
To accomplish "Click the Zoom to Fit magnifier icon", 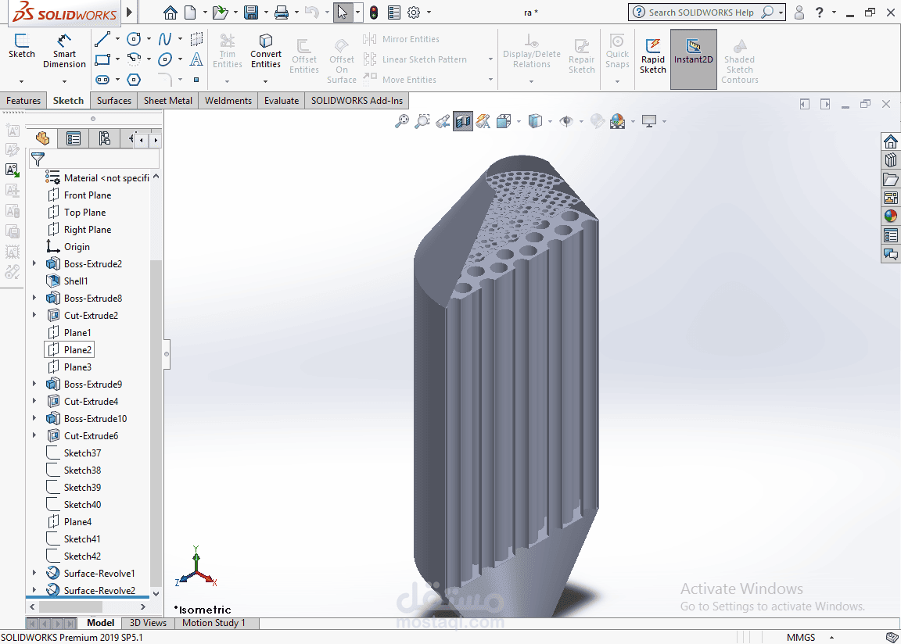I will point(402,121).
